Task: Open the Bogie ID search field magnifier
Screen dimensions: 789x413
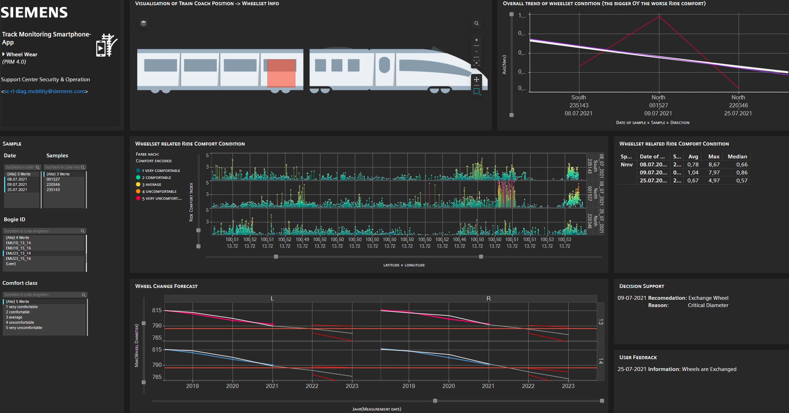Action: click(x=82, y=231)
